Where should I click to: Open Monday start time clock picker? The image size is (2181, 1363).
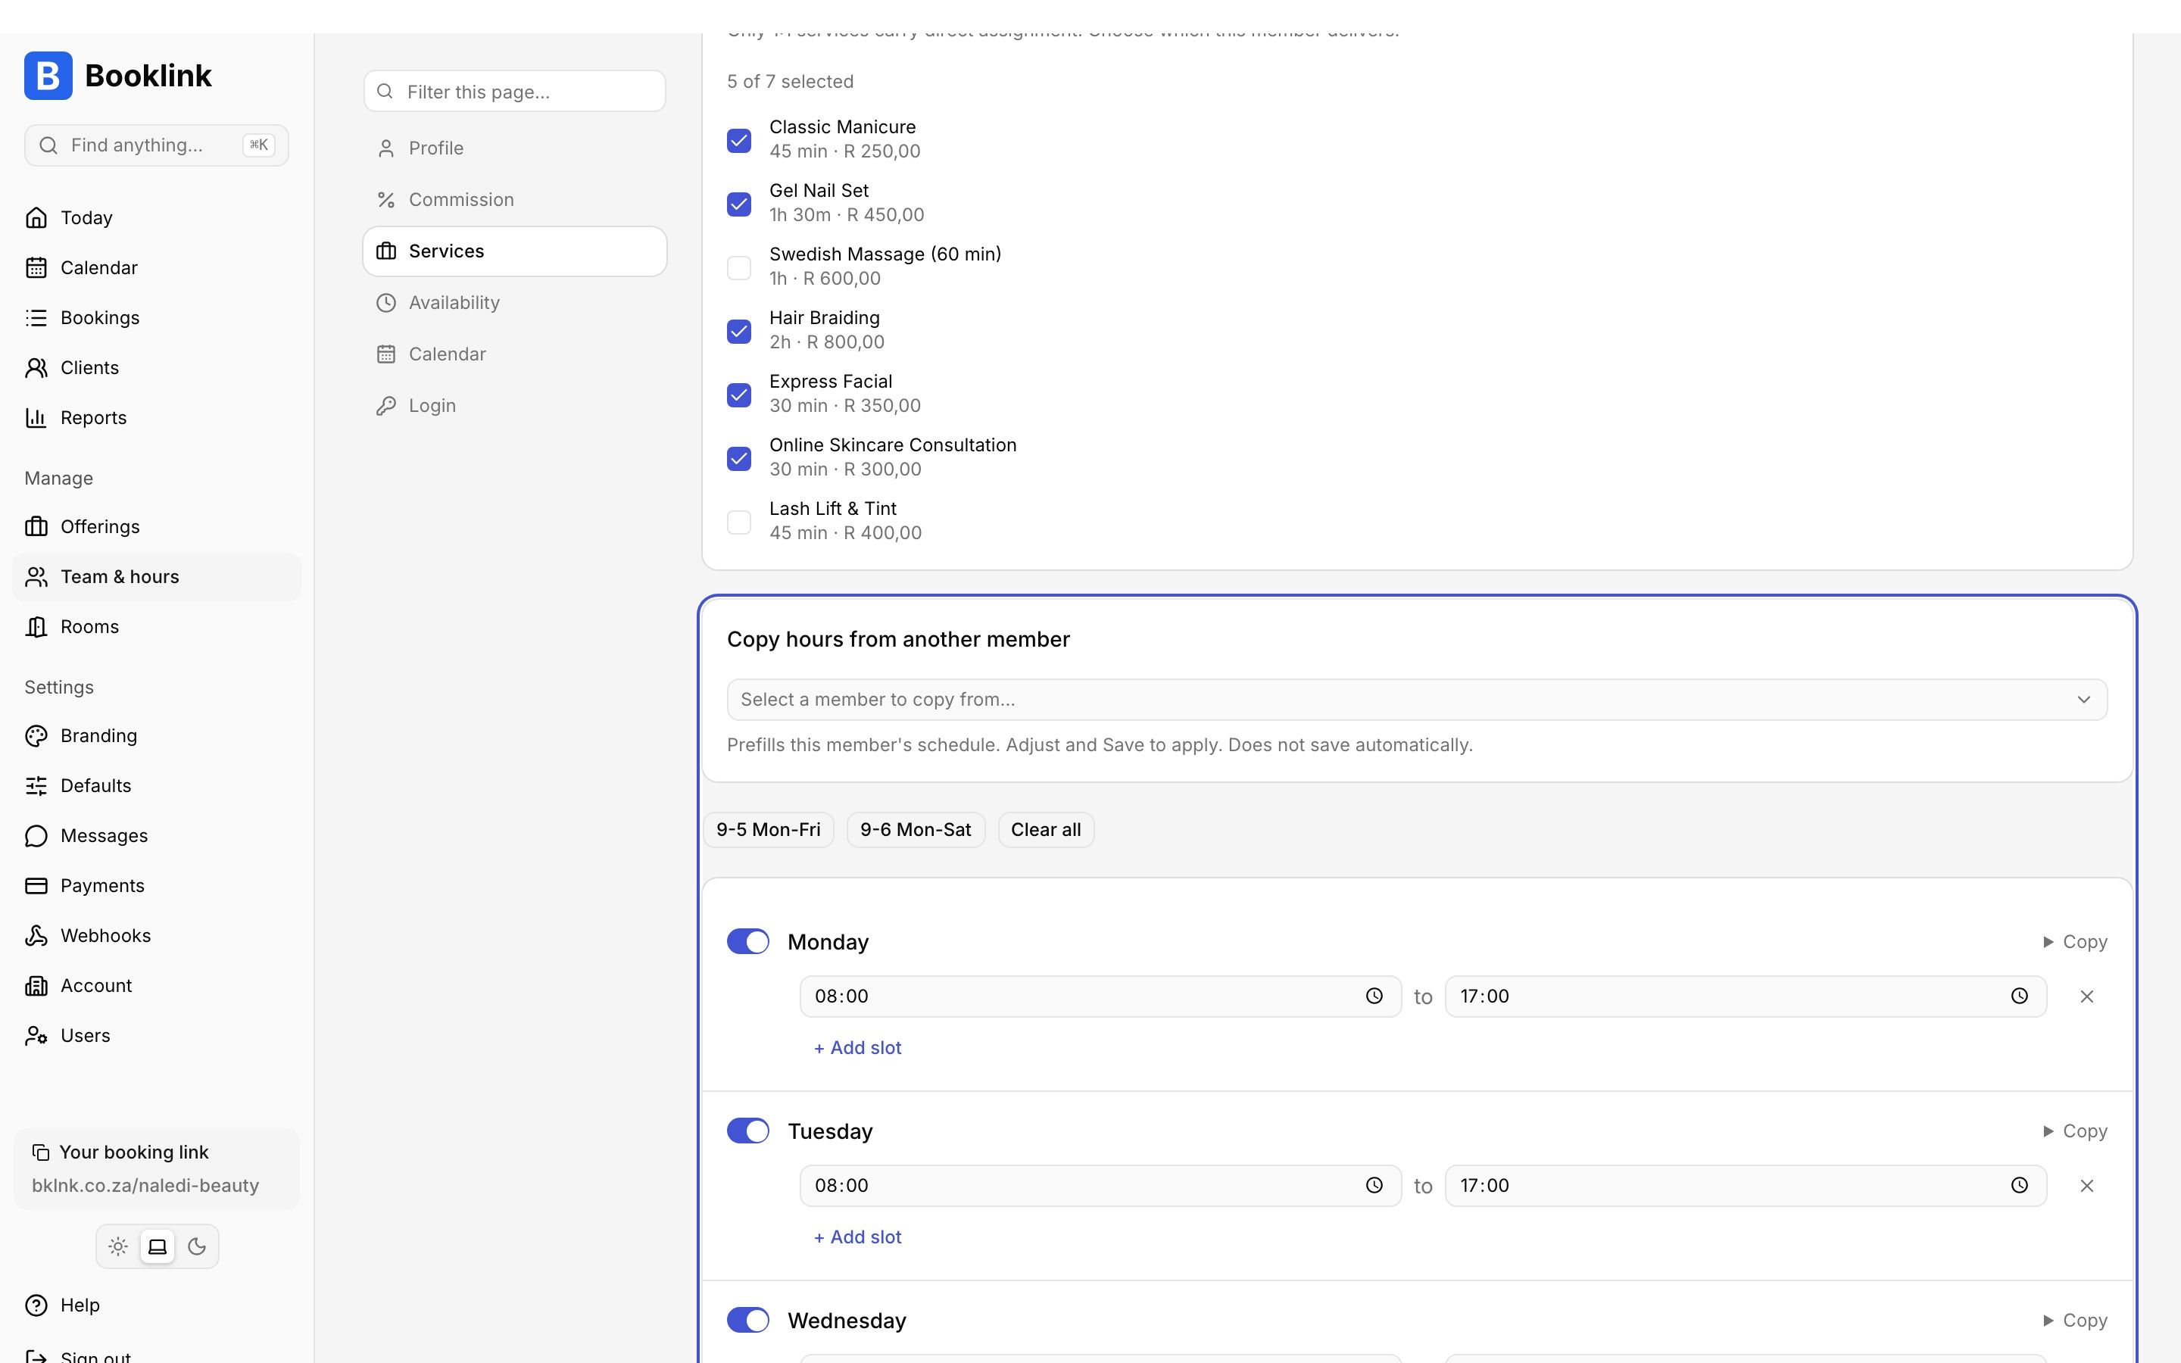pos(1374,996)
